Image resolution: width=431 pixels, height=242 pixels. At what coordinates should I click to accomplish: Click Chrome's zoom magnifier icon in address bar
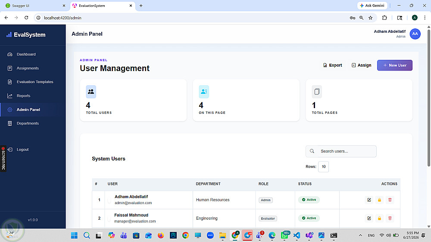362,18
